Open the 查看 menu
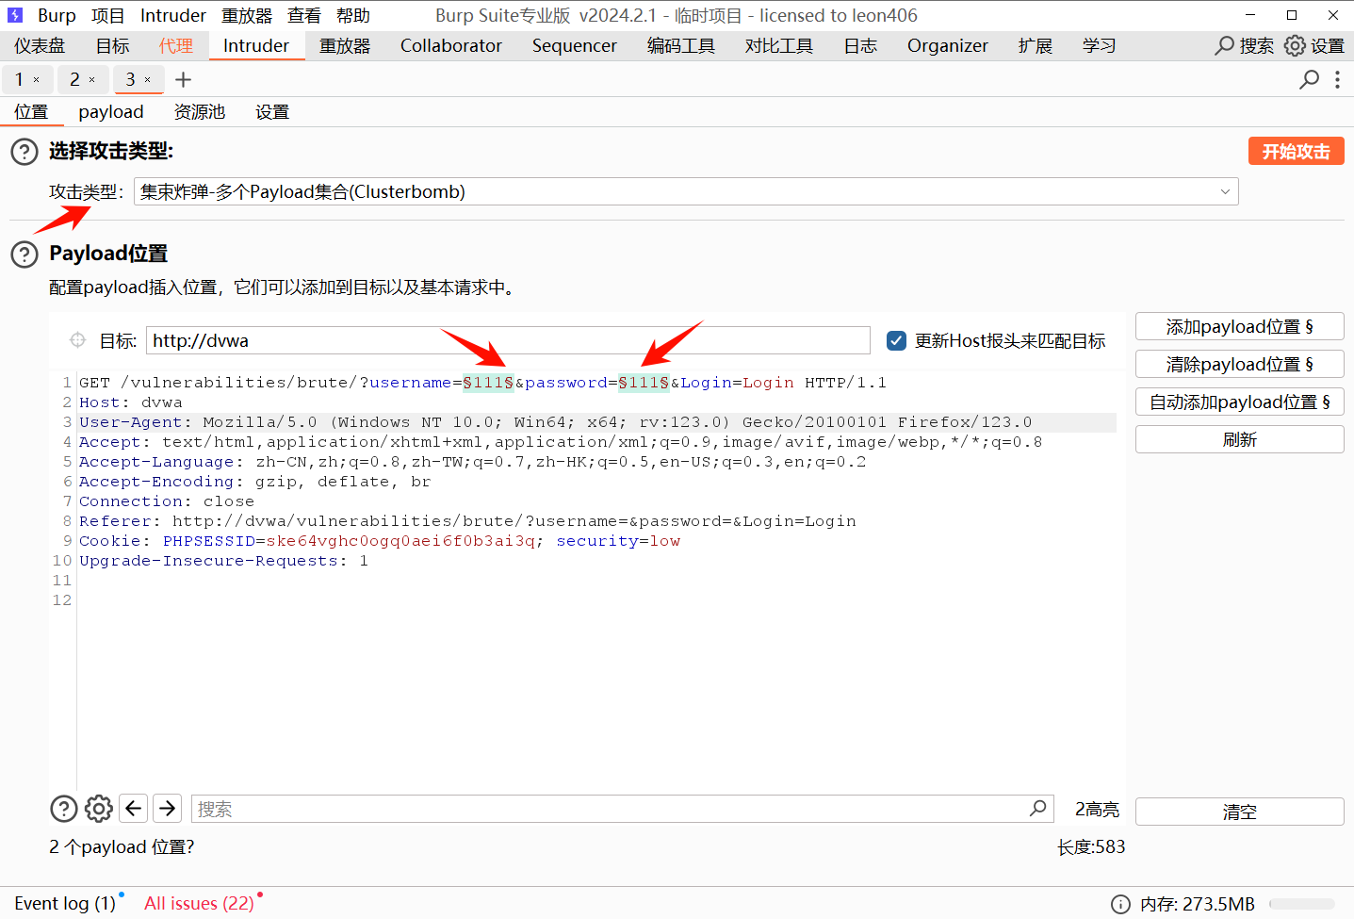The height and width of the screenshot is (919, 1354). coord(303,15)
